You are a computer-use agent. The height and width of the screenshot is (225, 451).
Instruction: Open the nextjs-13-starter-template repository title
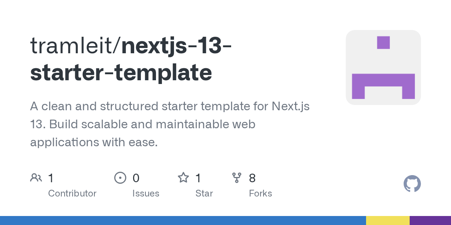[x=132, y=59]
